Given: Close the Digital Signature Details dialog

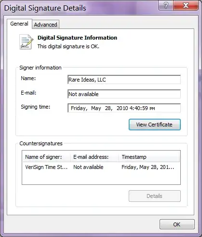Looking at the screenshot, I should (x=186, y=5).
